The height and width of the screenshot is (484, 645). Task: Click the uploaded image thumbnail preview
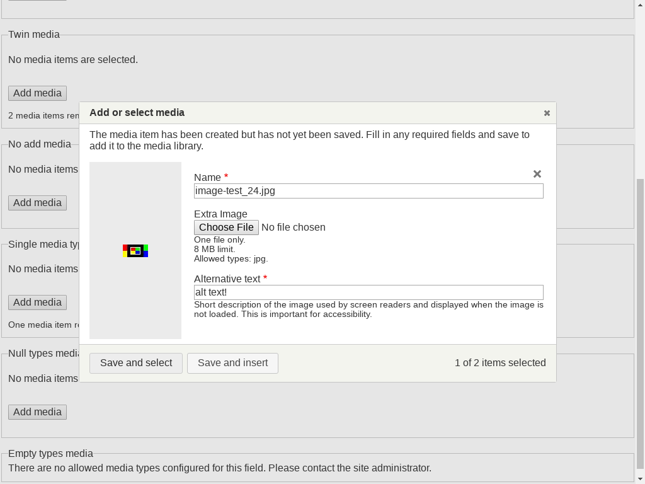135,251
